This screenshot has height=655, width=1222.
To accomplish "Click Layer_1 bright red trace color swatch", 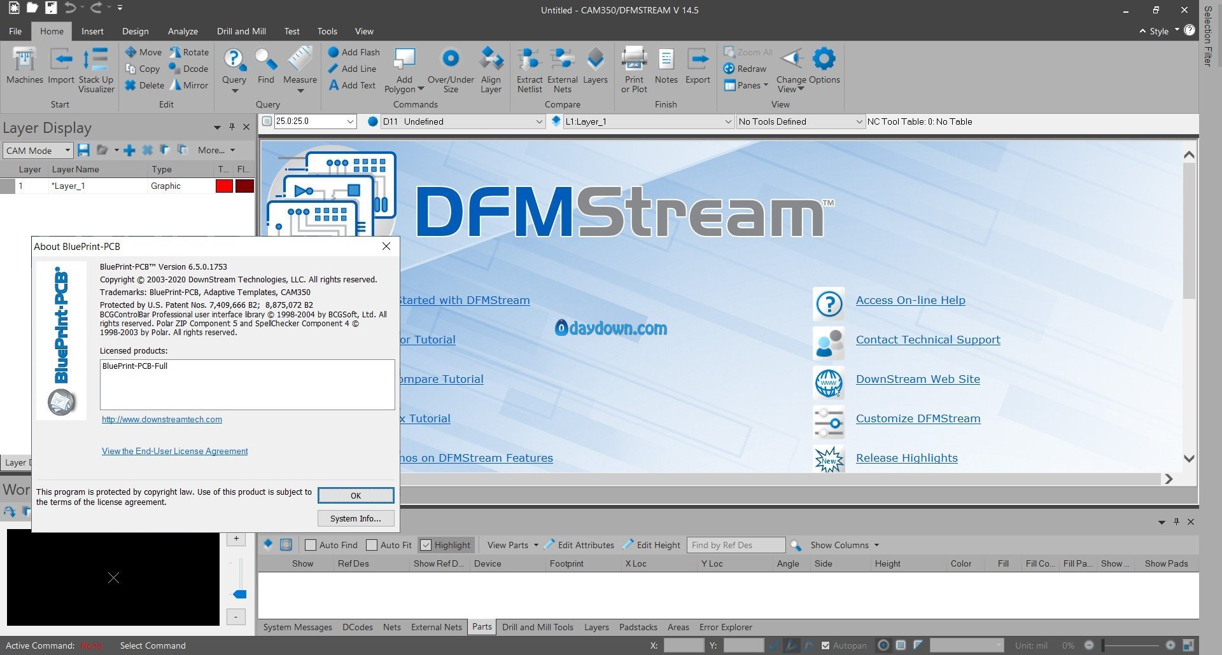I will [224, 186].
